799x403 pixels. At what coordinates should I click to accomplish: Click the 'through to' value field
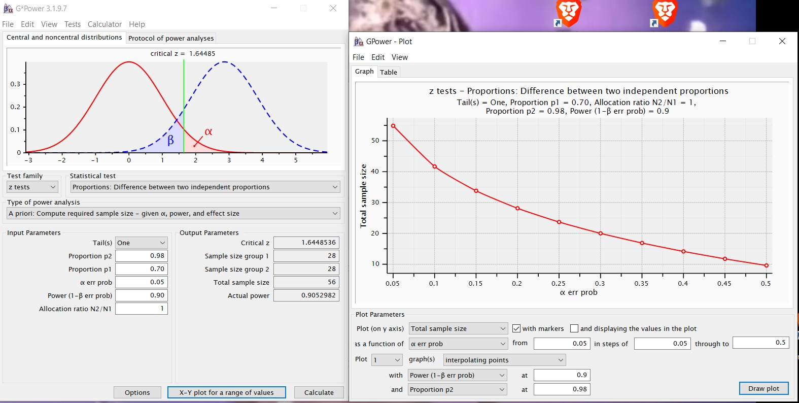[760, 343]
